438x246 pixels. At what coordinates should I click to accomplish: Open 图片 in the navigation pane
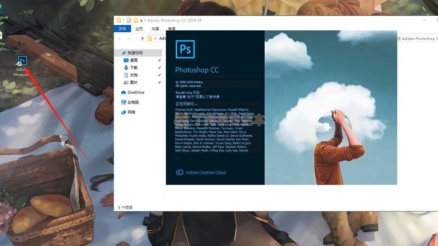point(134,82)
